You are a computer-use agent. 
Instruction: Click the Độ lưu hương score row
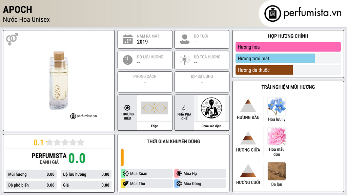(x=86, y=174)
